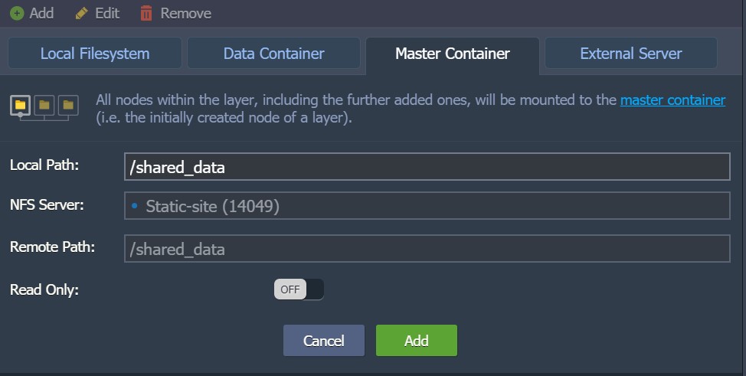Click blue dot beside Static-site server
This screenshot has width=746, height=376.
click(134, 206)
